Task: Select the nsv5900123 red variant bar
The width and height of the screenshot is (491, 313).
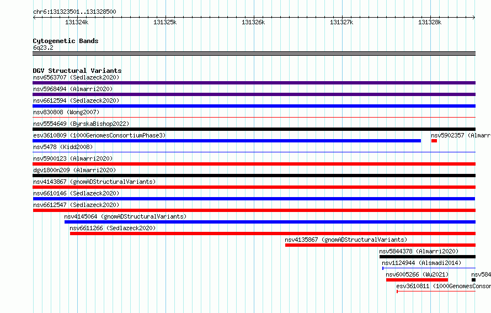Action: (254, 164)
